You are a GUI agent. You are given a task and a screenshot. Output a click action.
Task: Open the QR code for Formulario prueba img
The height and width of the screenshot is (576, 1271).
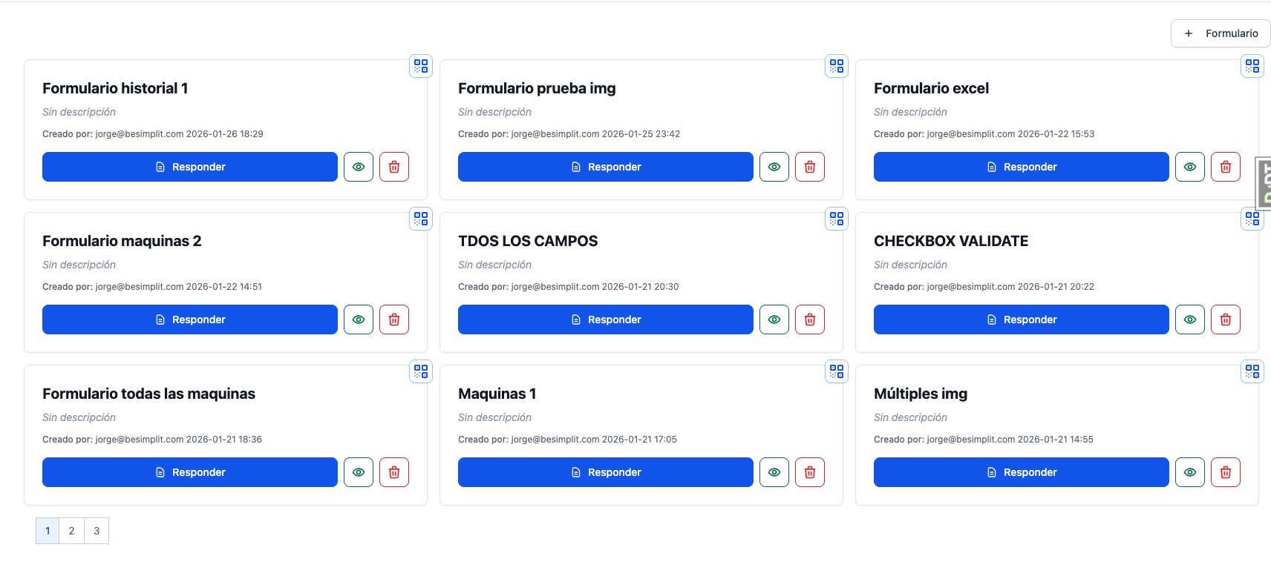point(836,65)
